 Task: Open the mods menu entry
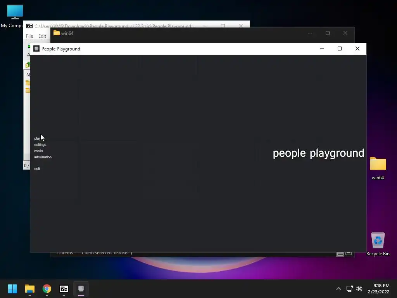(38, 151)
